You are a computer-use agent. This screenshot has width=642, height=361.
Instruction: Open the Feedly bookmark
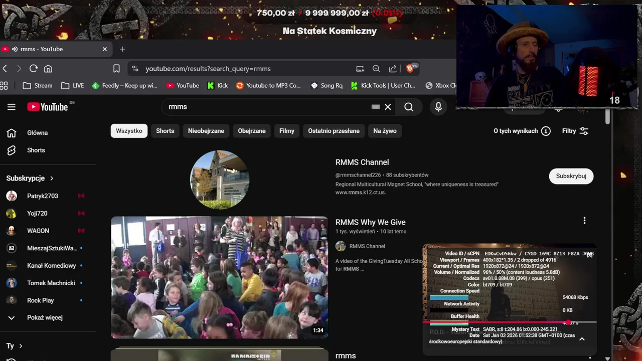pos(125,86)
